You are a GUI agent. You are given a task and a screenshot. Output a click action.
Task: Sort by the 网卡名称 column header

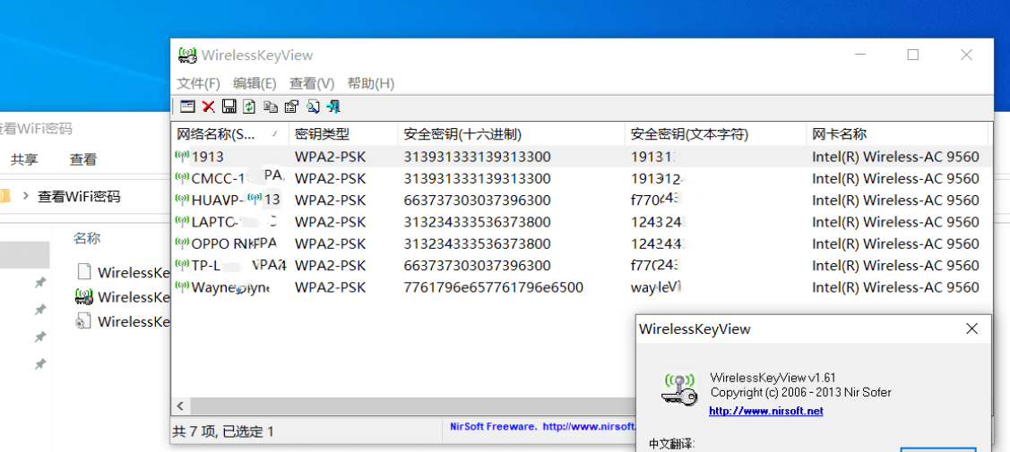click(896, 134)
